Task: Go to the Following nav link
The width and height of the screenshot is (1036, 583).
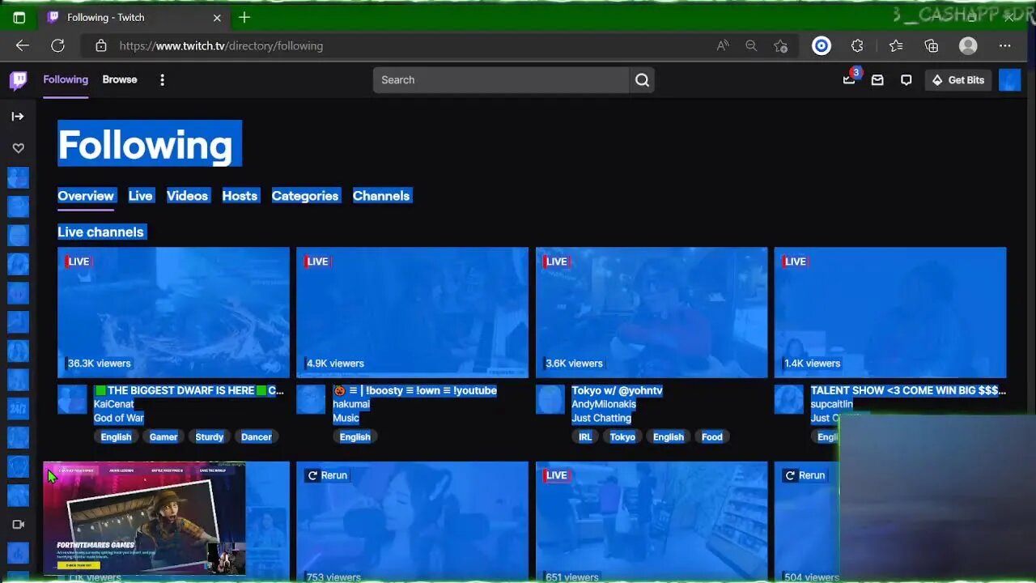Action: (x=66, y=79)
